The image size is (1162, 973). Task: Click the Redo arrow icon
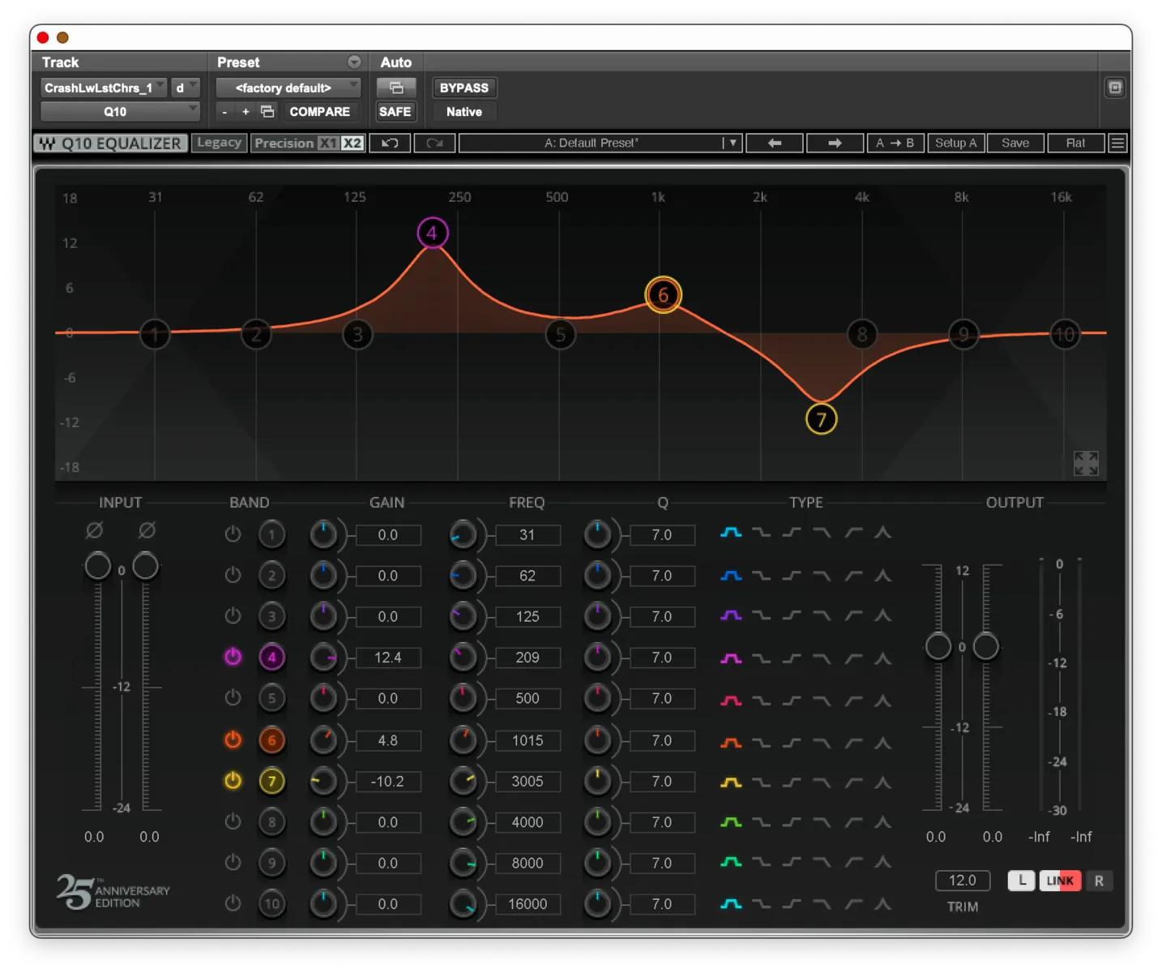(x=435, y=143)
